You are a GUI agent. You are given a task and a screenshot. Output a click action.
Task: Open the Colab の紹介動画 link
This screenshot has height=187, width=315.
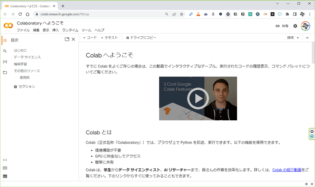coord(287,170)
